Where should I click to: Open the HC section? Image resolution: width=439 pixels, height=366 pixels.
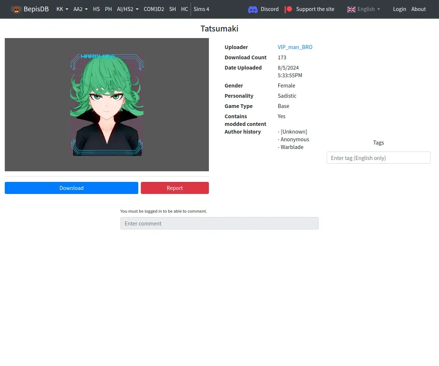[184, 9]
